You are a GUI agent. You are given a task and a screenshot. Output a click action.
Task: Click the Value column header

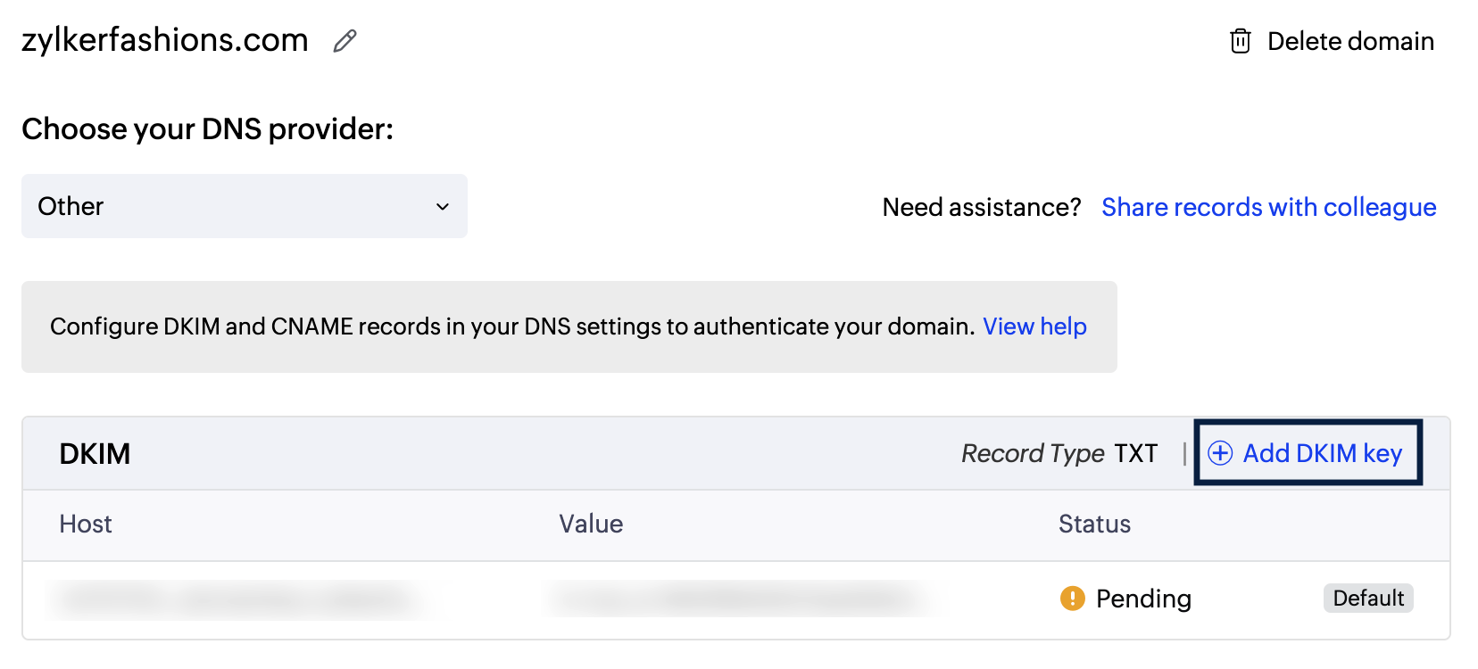coord(591,524)
